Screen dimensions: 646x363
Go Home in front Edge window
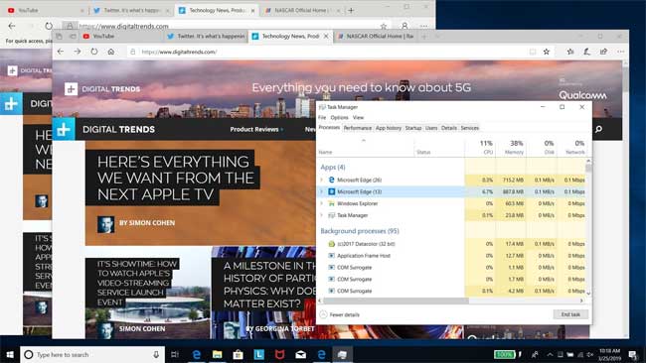[111, 52]
